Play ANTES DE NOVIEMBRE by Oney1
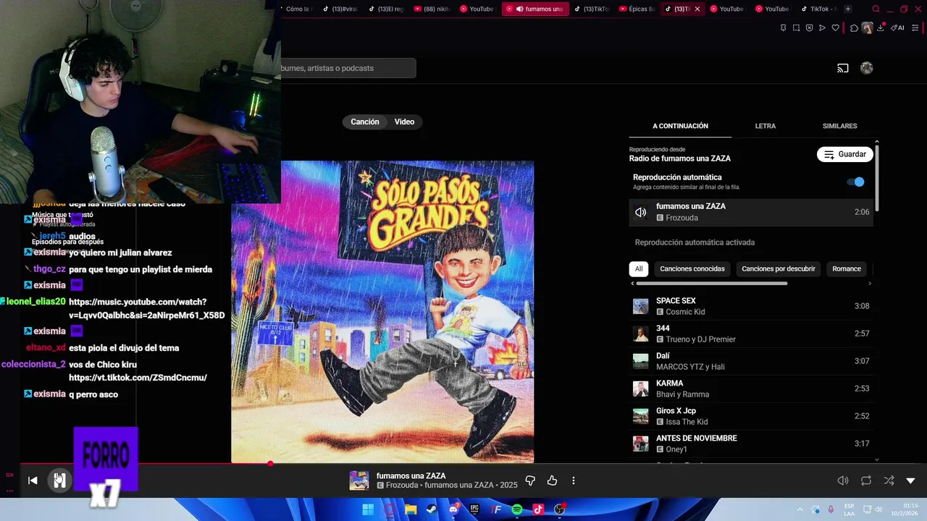The height and width of the screenshot is (521, 927). 751,444
